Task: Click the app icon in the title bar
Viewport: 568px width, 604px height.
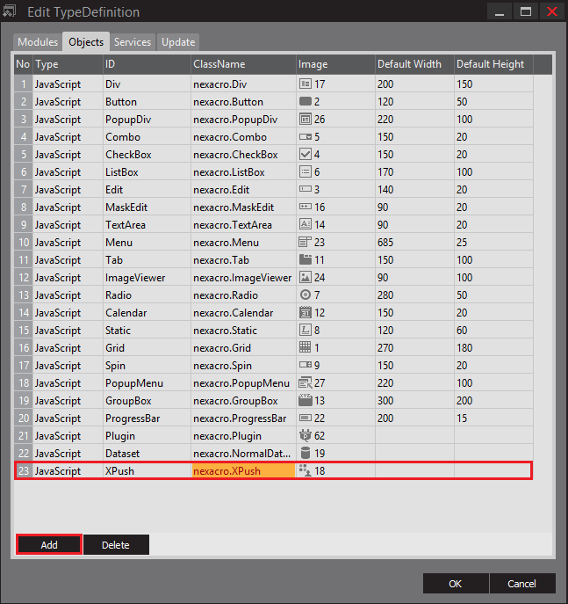Action: pyautogui.click(x=10, y=11)
